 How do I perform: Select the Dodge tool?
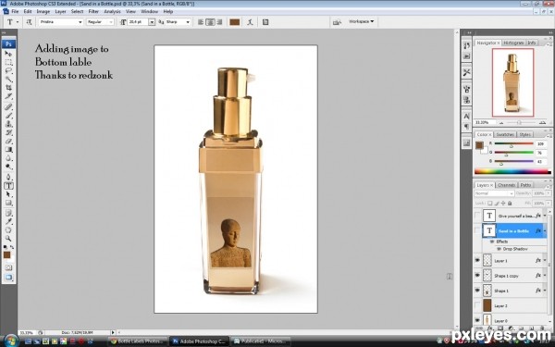pyautogui.click(x=8, y=167)
